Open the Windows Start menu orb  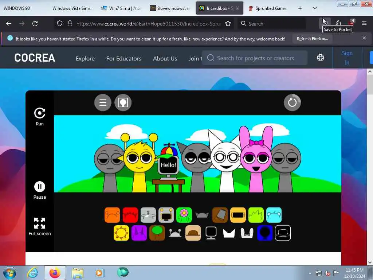point(10,273)
